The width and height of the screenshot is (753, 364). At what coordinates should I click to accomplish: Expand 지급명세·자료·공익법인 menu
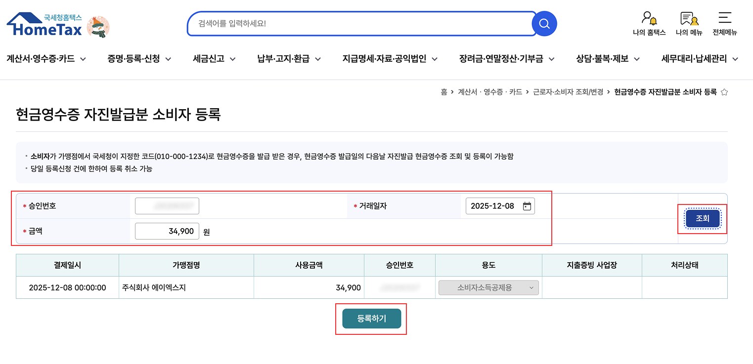click(390, 59)
